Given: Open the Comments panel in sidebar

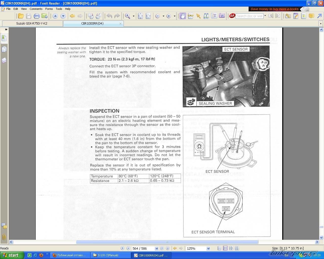Looking at the screenshot, I should tap(4, 226).
